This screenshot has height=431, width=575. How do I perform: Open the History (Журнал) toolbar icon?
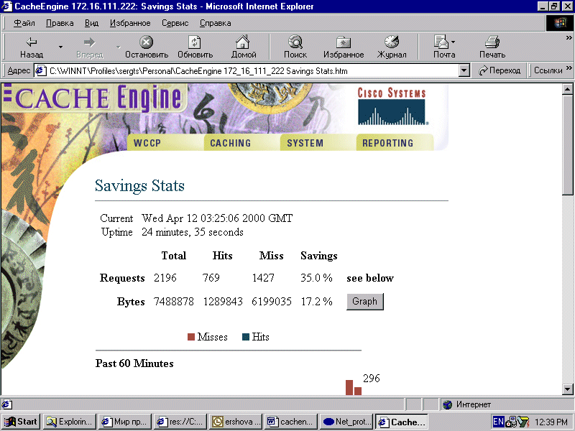pyautogui.click(x=392, y=42)
